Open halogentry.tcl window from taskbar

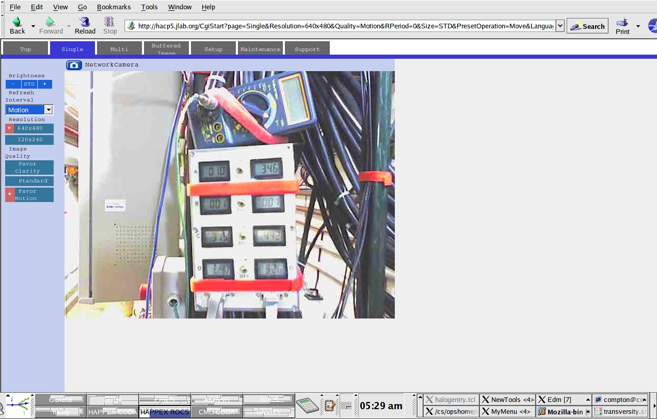pyautogui.click(x=451, y=399)
